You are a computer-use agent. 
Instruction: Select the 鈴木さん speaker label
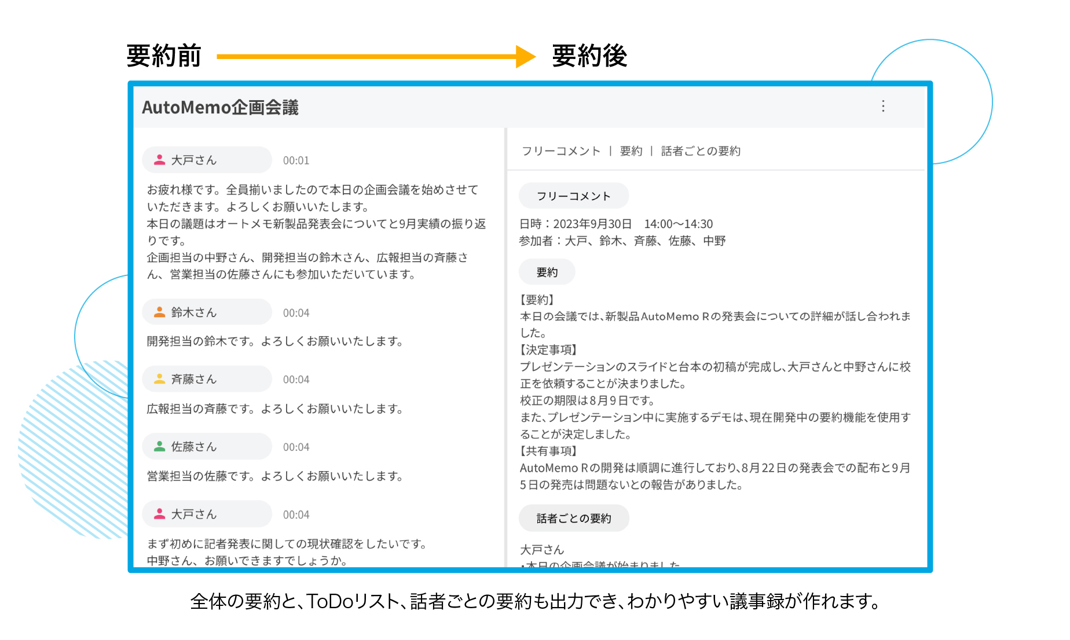click(x=194, y=312)
